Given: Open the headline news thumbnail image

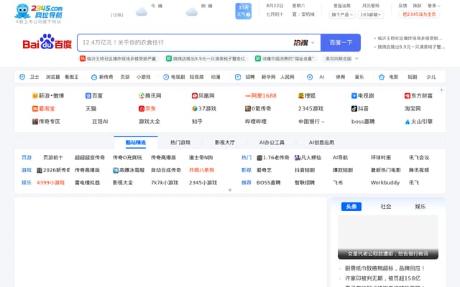Looking at the screenshot, I should click(x=388, y=237).
